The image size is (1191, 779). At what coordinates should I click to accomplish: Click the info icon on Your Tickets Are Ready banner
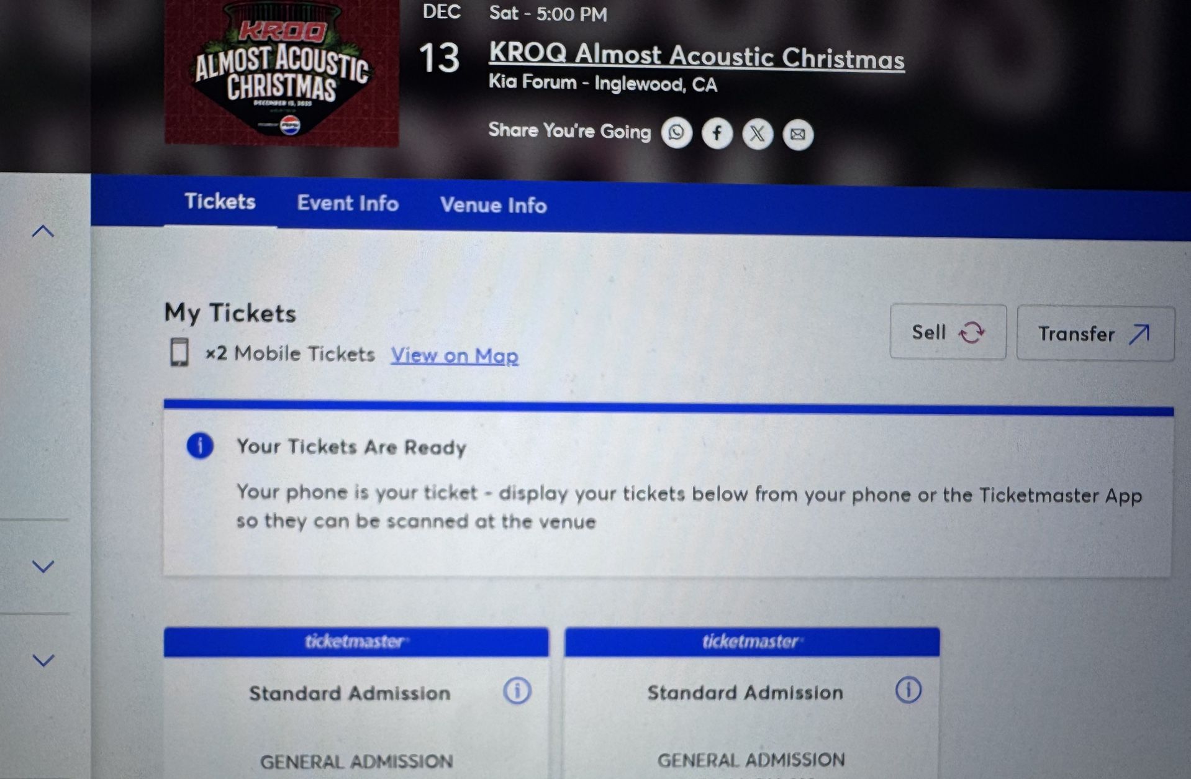click(199, 446)
